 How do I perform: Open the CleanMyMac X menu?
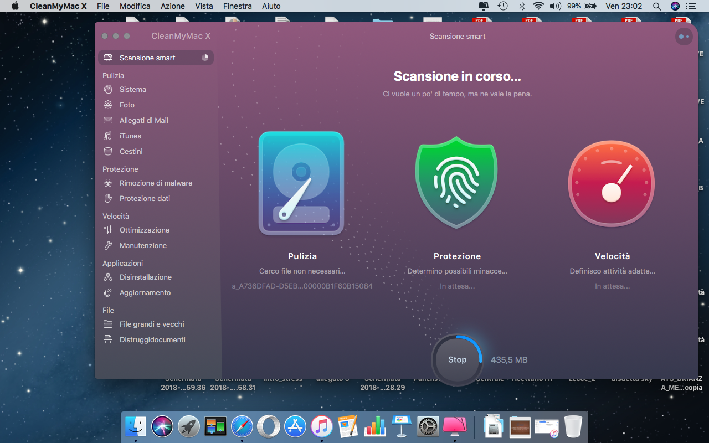pos(58,6)
